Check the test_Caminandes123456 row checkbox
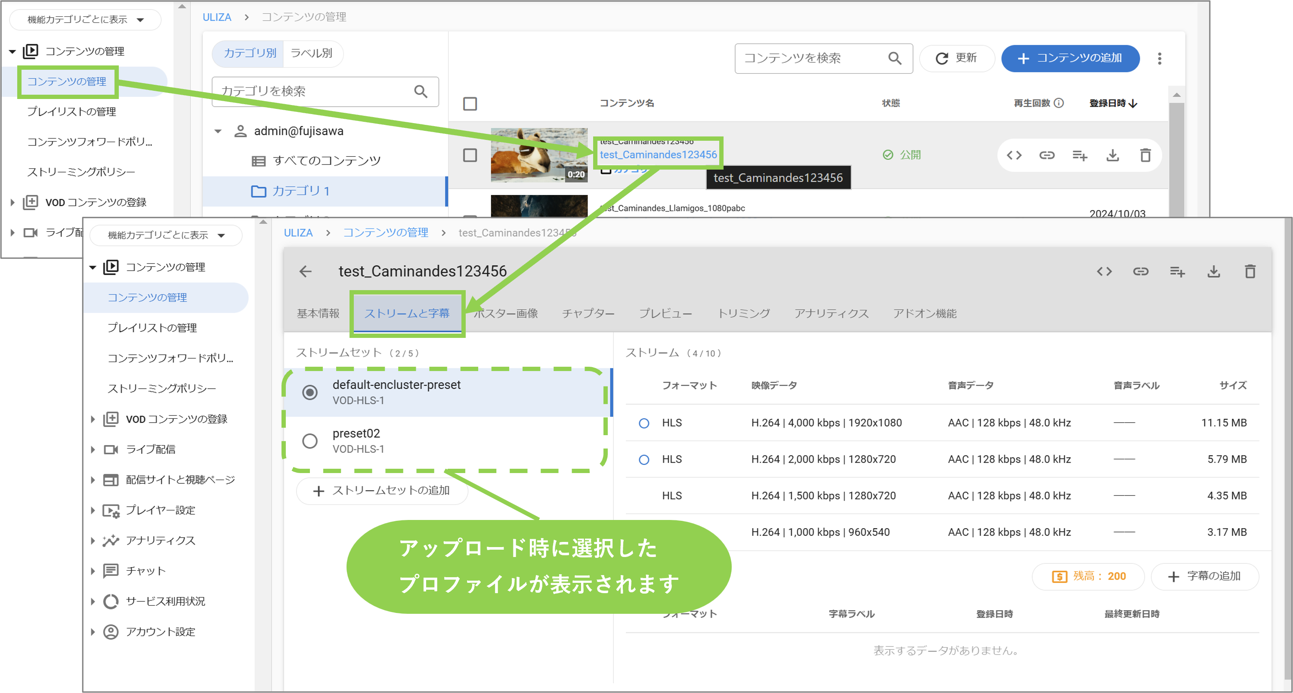1293x693 pixels. tap(470, 155)
